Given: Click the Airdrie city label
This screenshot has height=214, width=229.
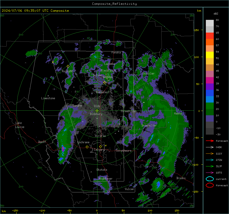Looking at the screenshot, I should point(100,136).
